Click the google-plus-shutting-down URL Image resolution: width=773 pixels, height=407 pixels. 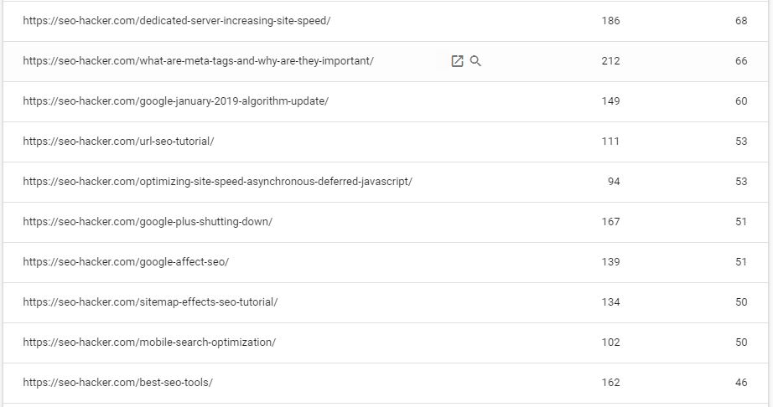click(148, 222)
